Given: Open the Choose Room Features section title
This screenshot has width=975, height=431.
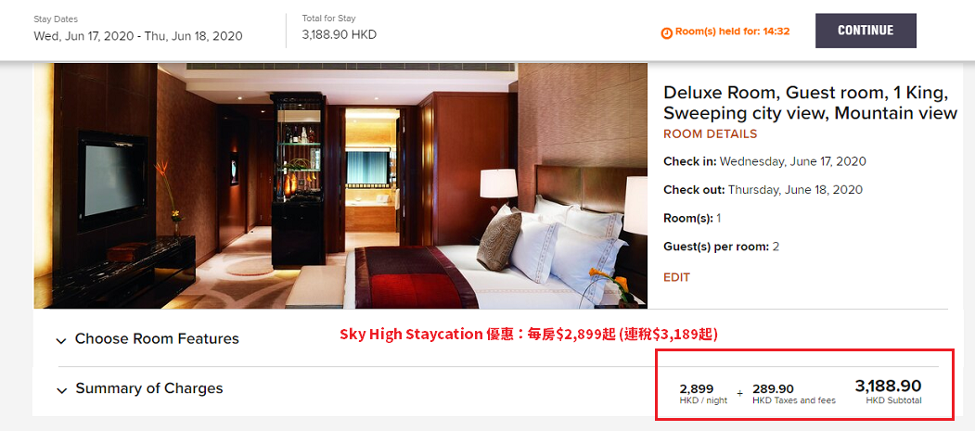Looking at the screenshot, I should [157, 339].
